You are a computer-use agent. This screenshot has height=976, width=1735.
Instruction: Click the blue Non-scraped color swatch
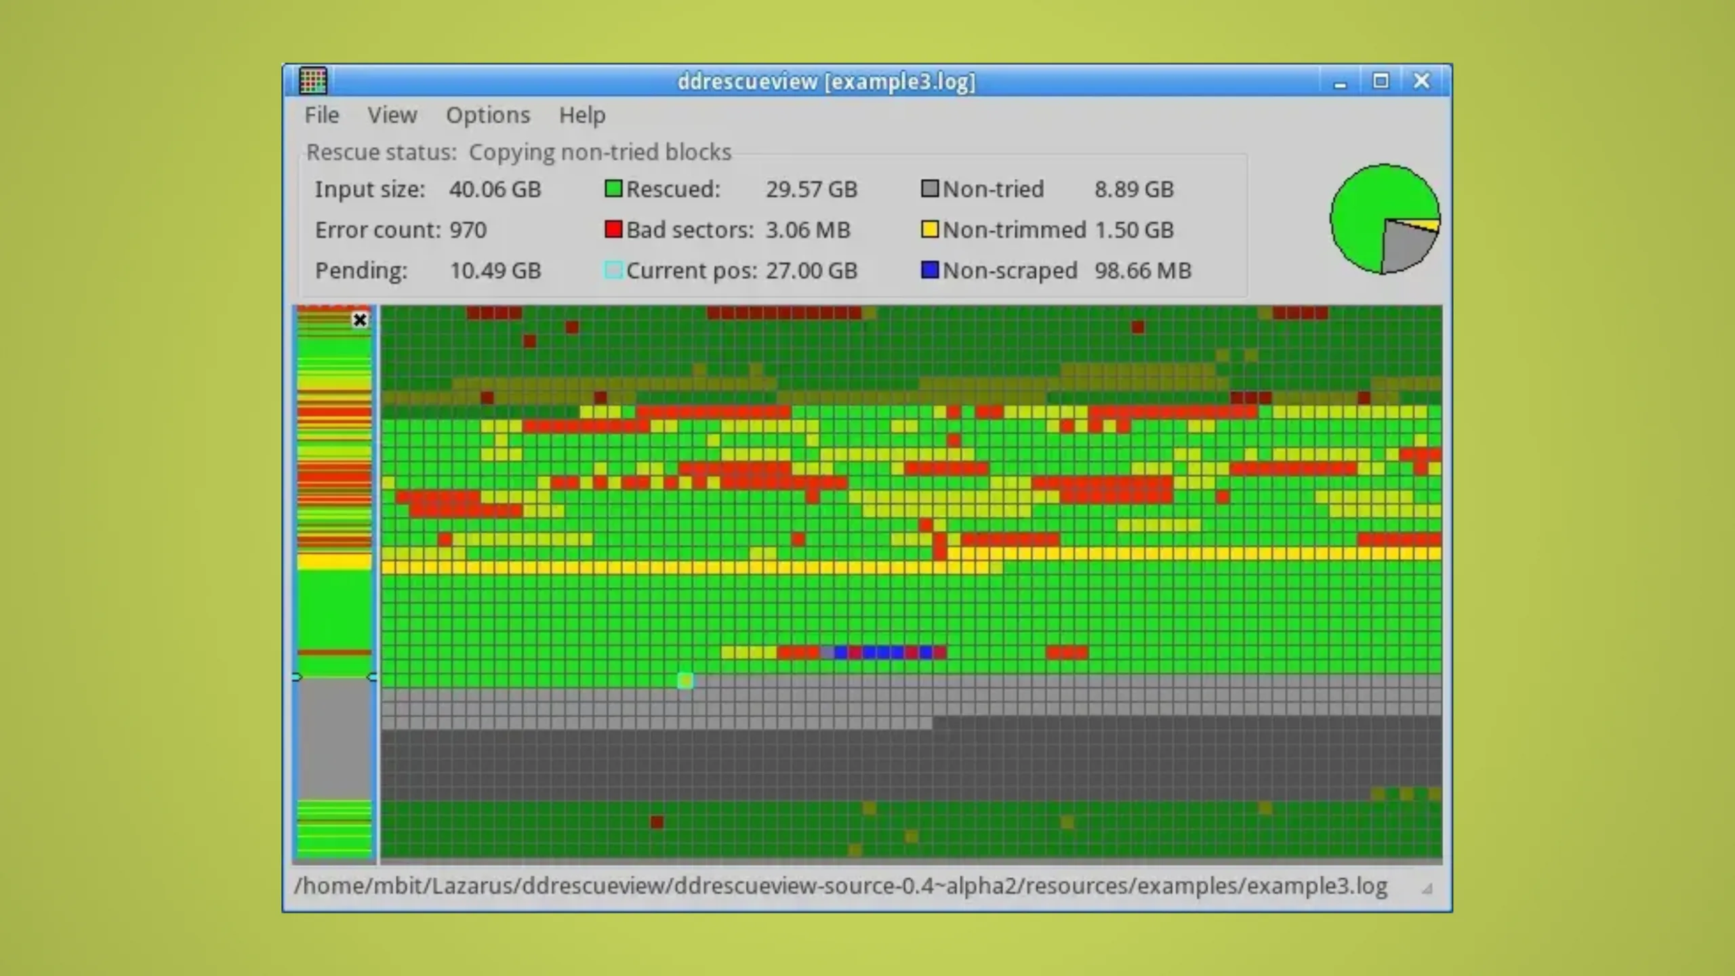tap(930, 270)
